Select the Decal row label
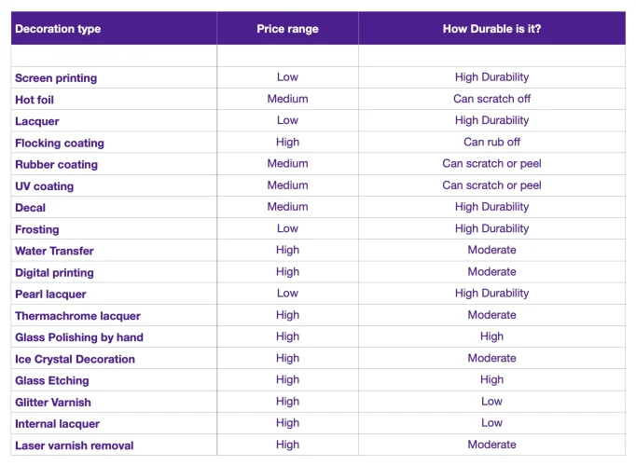 (x=31, y=208)
